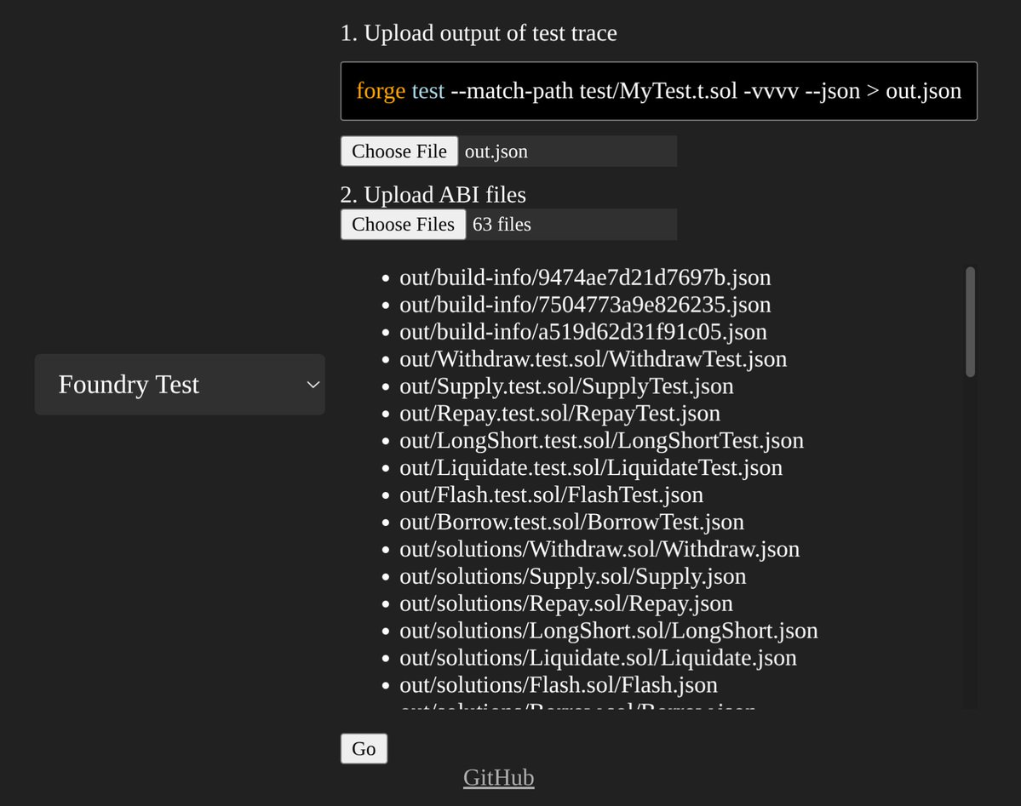This screenshot has width=1021, height=806.
Task: Select out/Supply.test.sol/SupplyTest.json entry
Action: tap(566, 386)
